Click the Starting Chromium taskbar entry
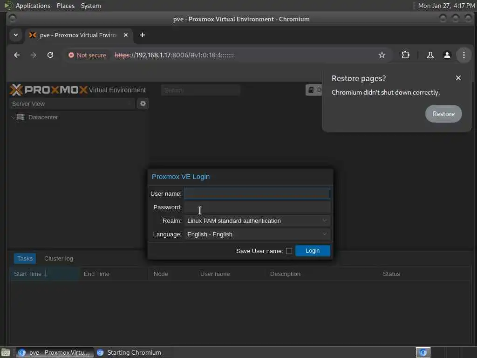The image size is (477, 358). coord(133,352)
